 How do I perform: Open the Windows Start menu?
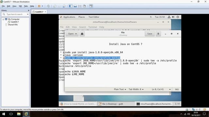tap(4, 114)
